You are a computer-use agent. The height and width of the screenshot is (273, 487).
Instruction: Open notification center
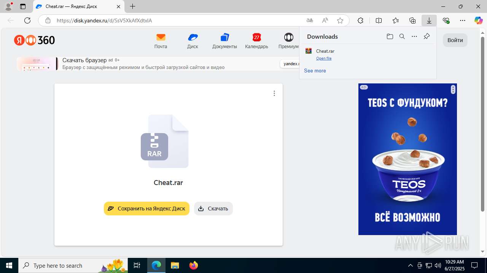(475, 265)
